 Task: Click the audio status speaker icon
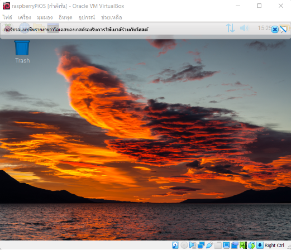tap(193, 245)
